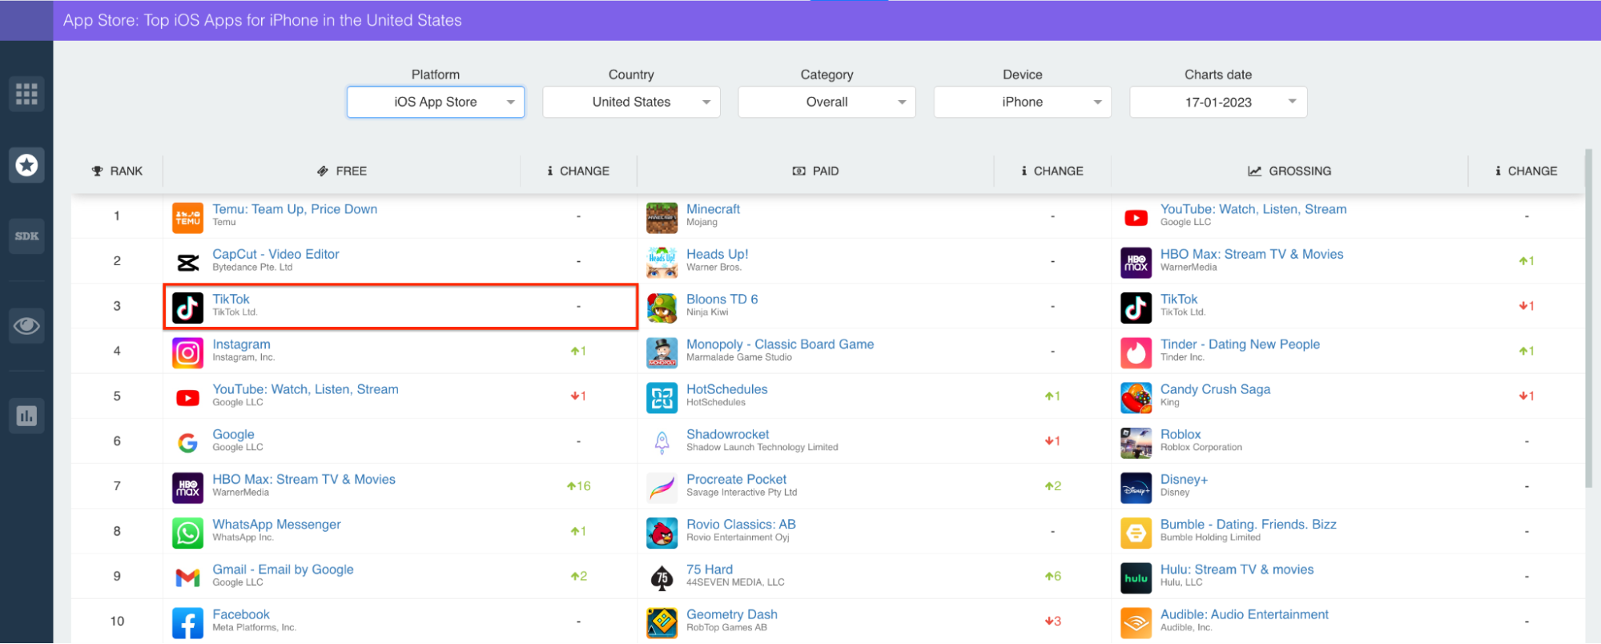Click the Gmail app icon
This screenshot has width=1601, height=644.
(x=187, y=578)
